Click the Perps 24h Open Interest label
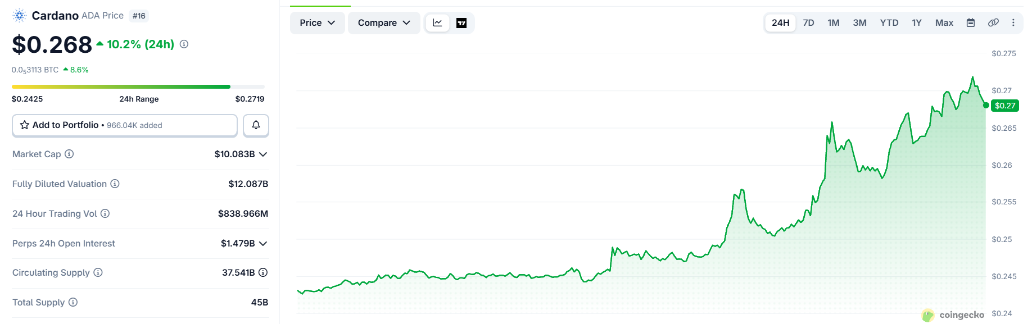This screenshot has width=1032, height=324. tap(64, 243)
